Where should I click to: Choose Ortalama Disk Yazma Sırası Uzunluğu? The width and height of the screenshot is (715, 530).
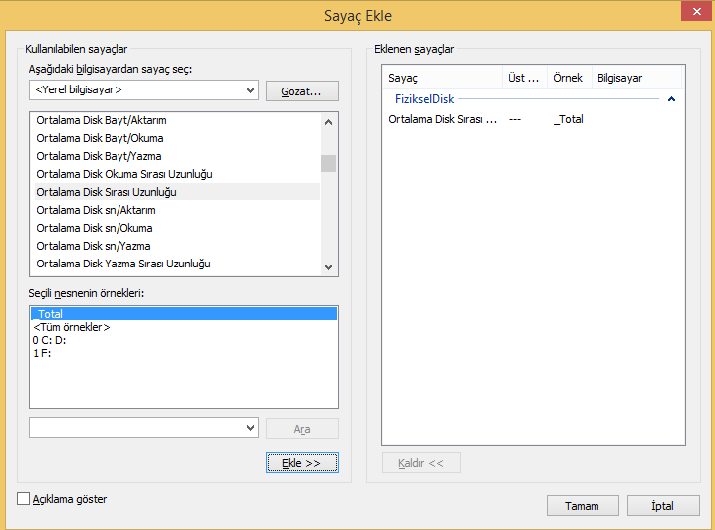pos(123,264)
